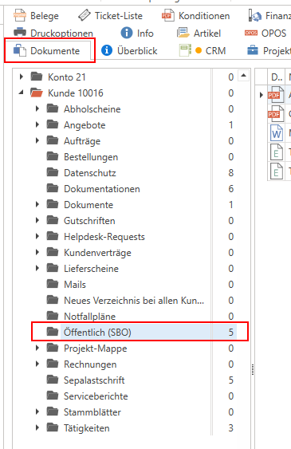The image size is (291, 449).
Task: Open the Belege tab
Action: coord(36,16)
